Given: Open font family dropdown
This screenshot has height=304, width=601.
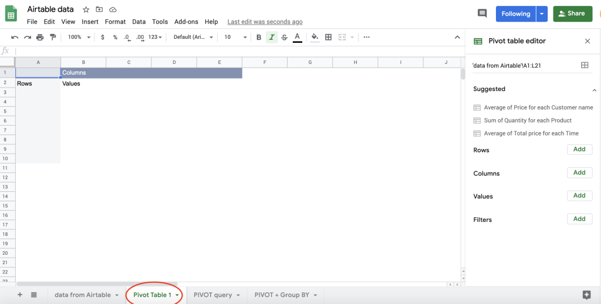Looking at the screenshot, I should click(193, 37).
